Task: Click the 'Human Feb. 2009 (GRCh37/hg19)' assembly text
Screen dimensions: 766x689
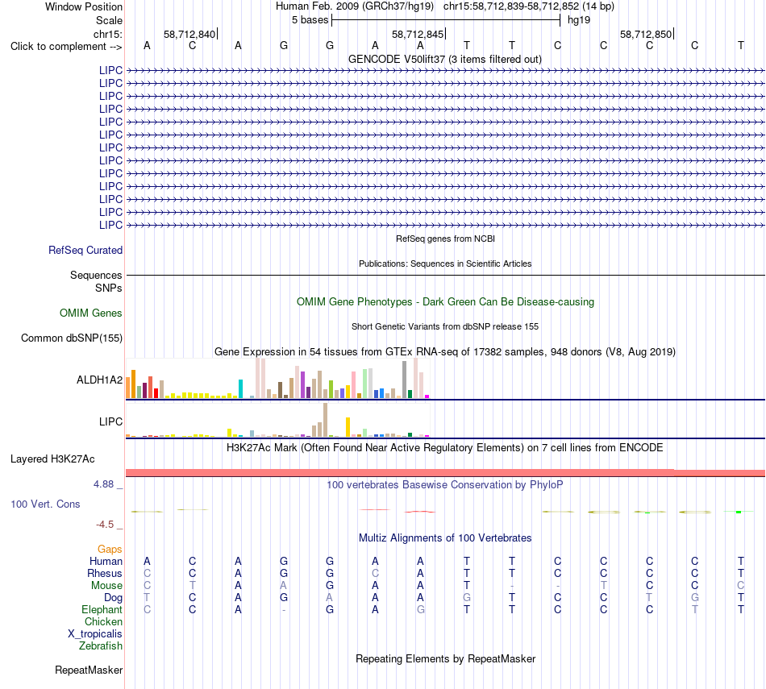Action: click(x=355, y=6)
